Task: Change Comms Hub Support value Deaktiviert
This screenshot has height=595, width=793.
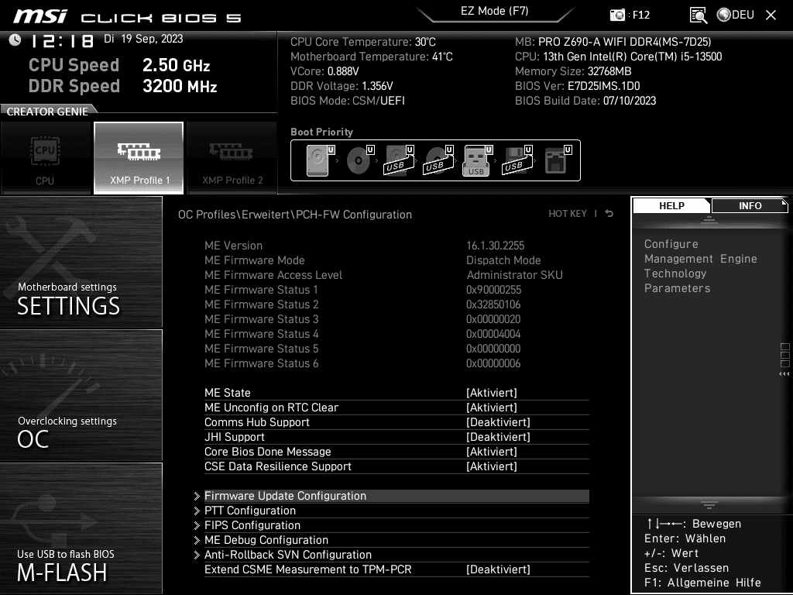Action: point(498,422)
